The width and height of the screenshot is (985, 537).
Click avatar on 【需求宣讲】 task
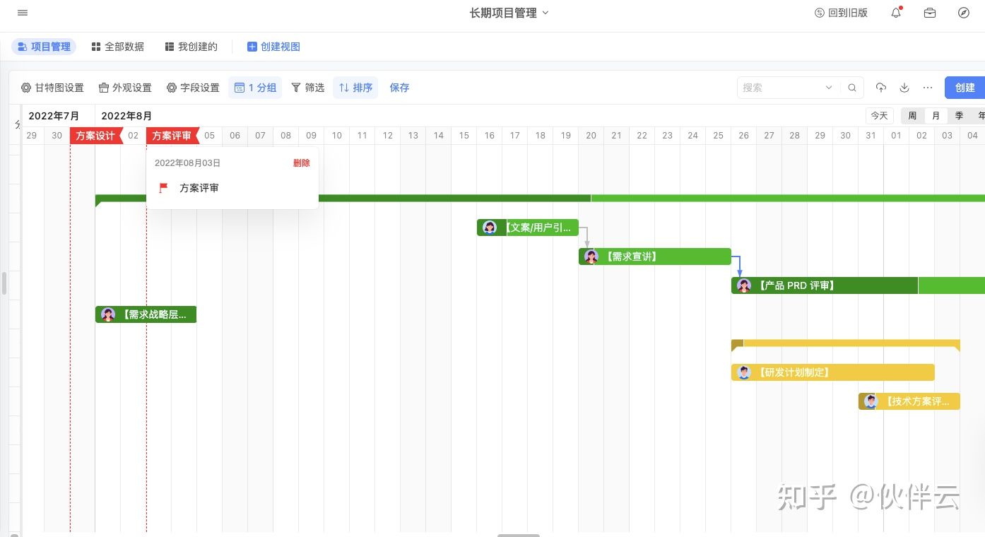591,256
